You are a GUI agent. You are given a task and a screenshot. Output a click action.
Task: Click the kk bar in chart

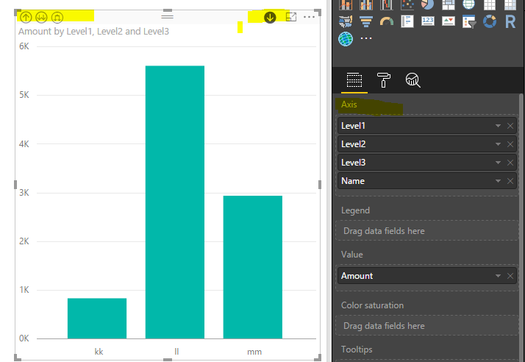coord(97,319)
